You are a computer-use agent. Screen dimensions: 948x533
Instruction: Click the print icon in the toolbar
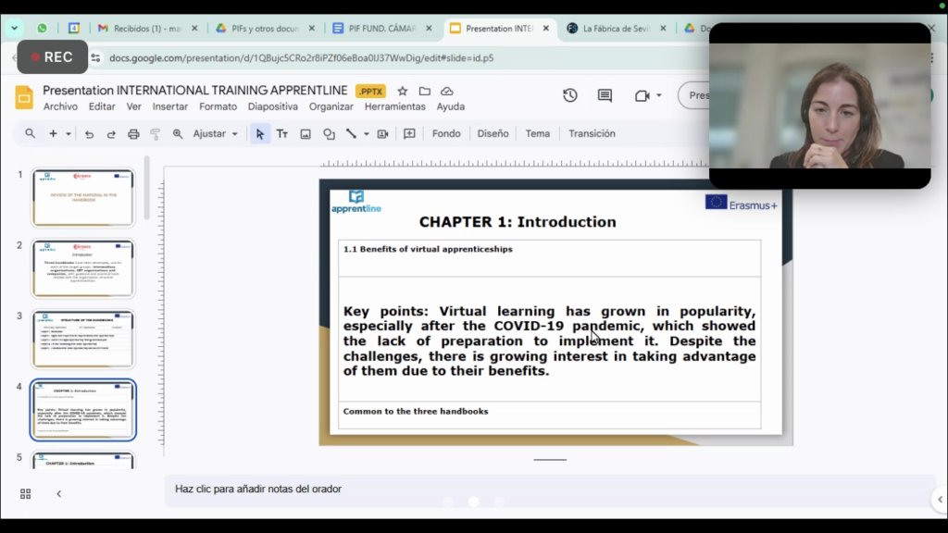pos(133,134)
